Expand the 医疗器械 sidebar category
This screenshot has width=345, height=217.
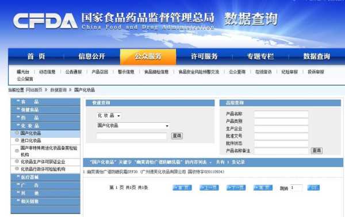tap(45, 177)
